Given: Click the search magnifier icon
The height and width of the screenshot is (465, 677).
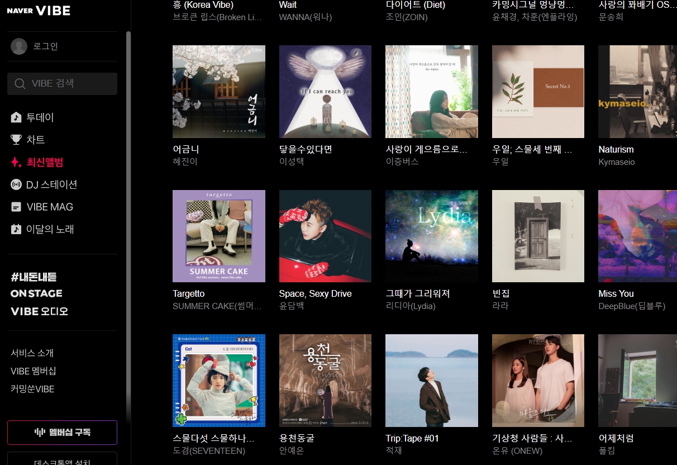Looking at the screenshot, I should pos(20,84).
